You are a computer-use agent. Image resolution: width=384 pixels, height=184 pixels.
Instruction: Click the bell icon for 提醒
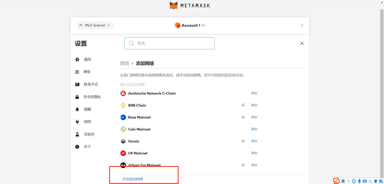coord(77,109)
